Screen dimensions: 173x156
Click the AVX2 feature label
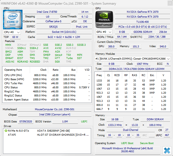(x=58, y=48)
